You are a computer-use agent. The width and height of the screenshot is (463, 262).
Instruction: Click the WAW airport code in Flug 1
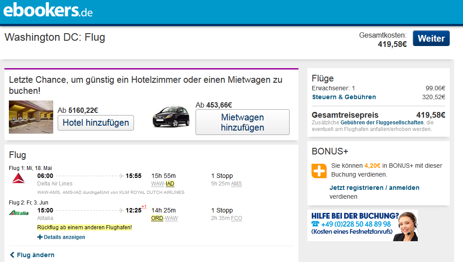click(x=158, y=184)
